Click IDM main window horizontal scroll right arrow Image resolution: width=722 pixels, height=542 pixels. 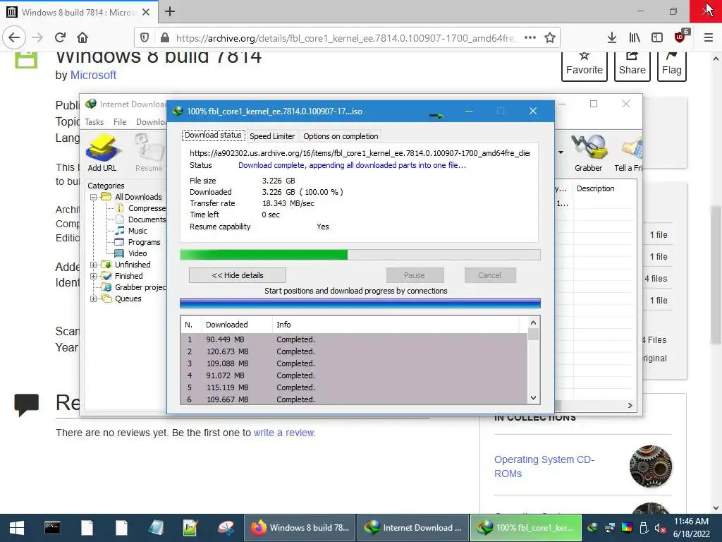pos(630,406)
